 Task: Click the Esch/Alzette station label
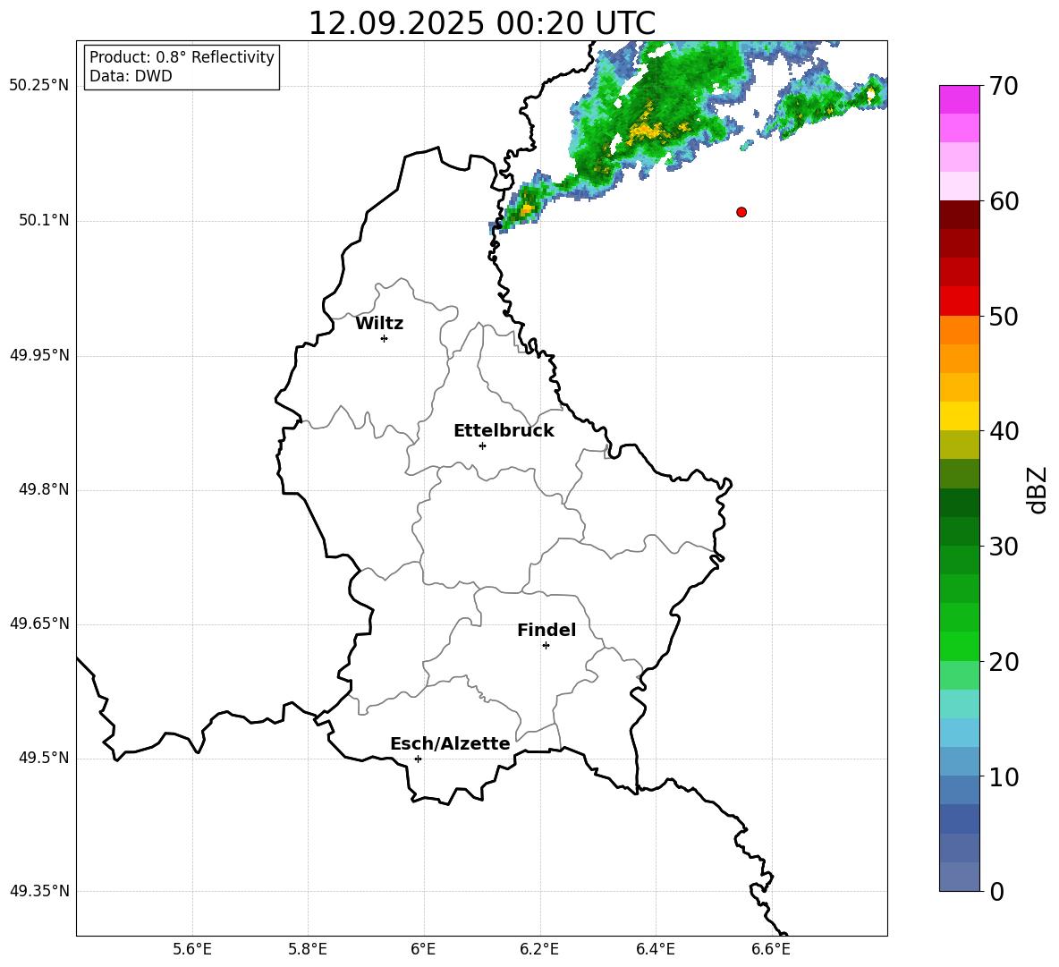(x=450, y=743)
